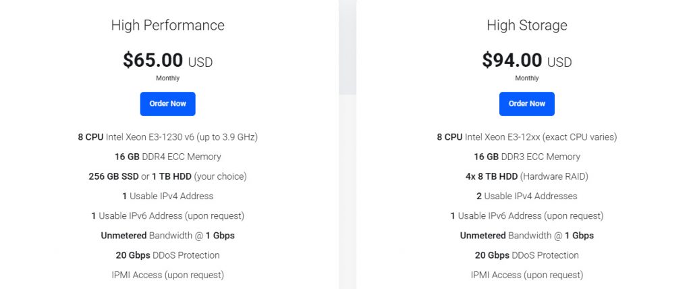Click the $94.00 USD price
This screenshot has width=691, height=289.
(526, 61)
